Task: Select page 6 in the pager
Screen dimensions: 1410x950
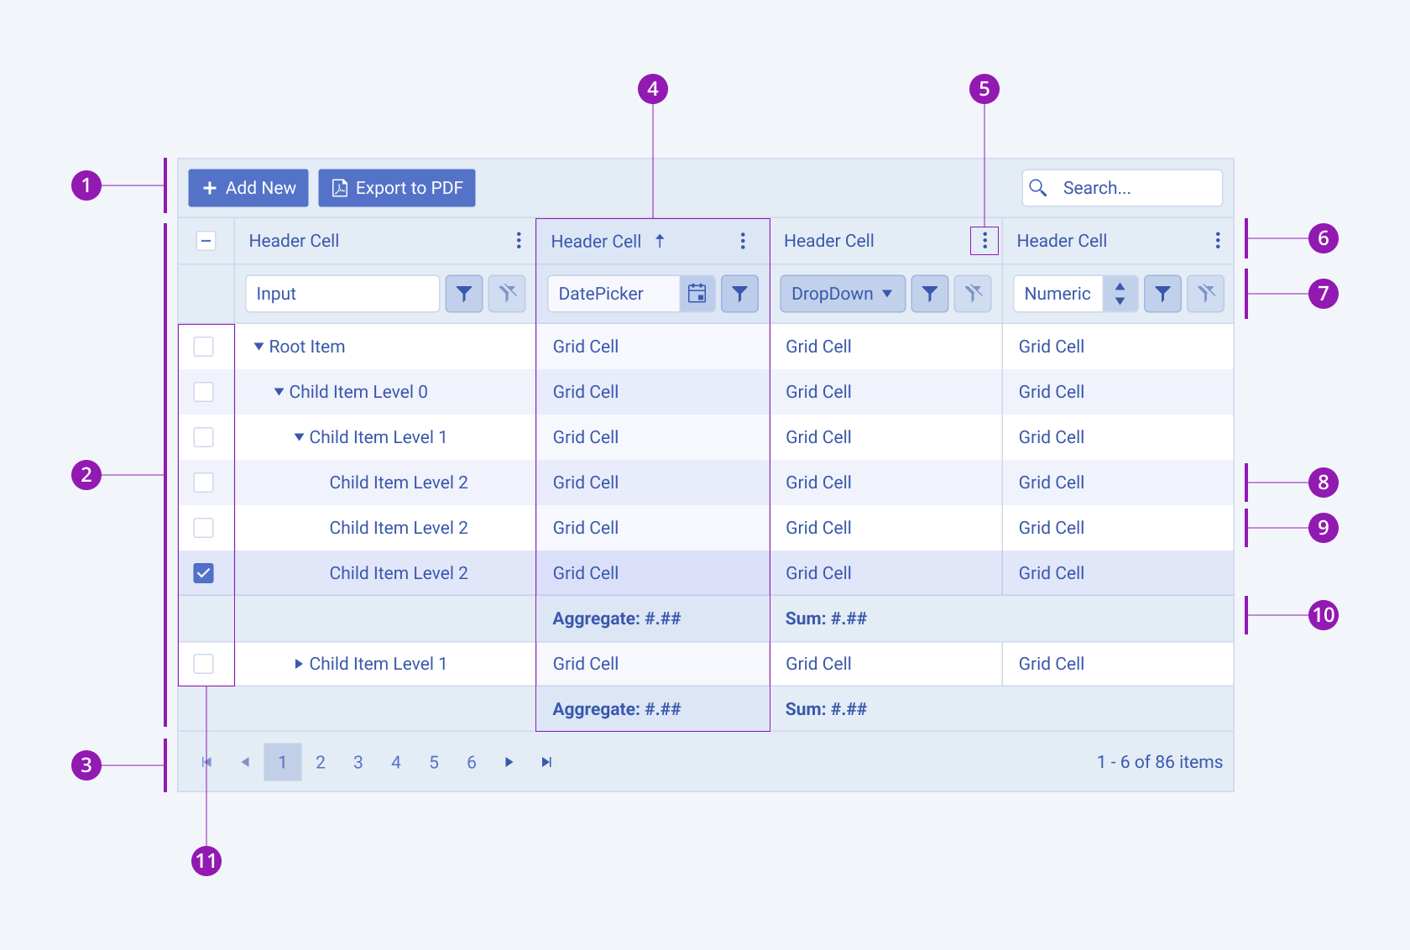Action: [x=472, y=762]
